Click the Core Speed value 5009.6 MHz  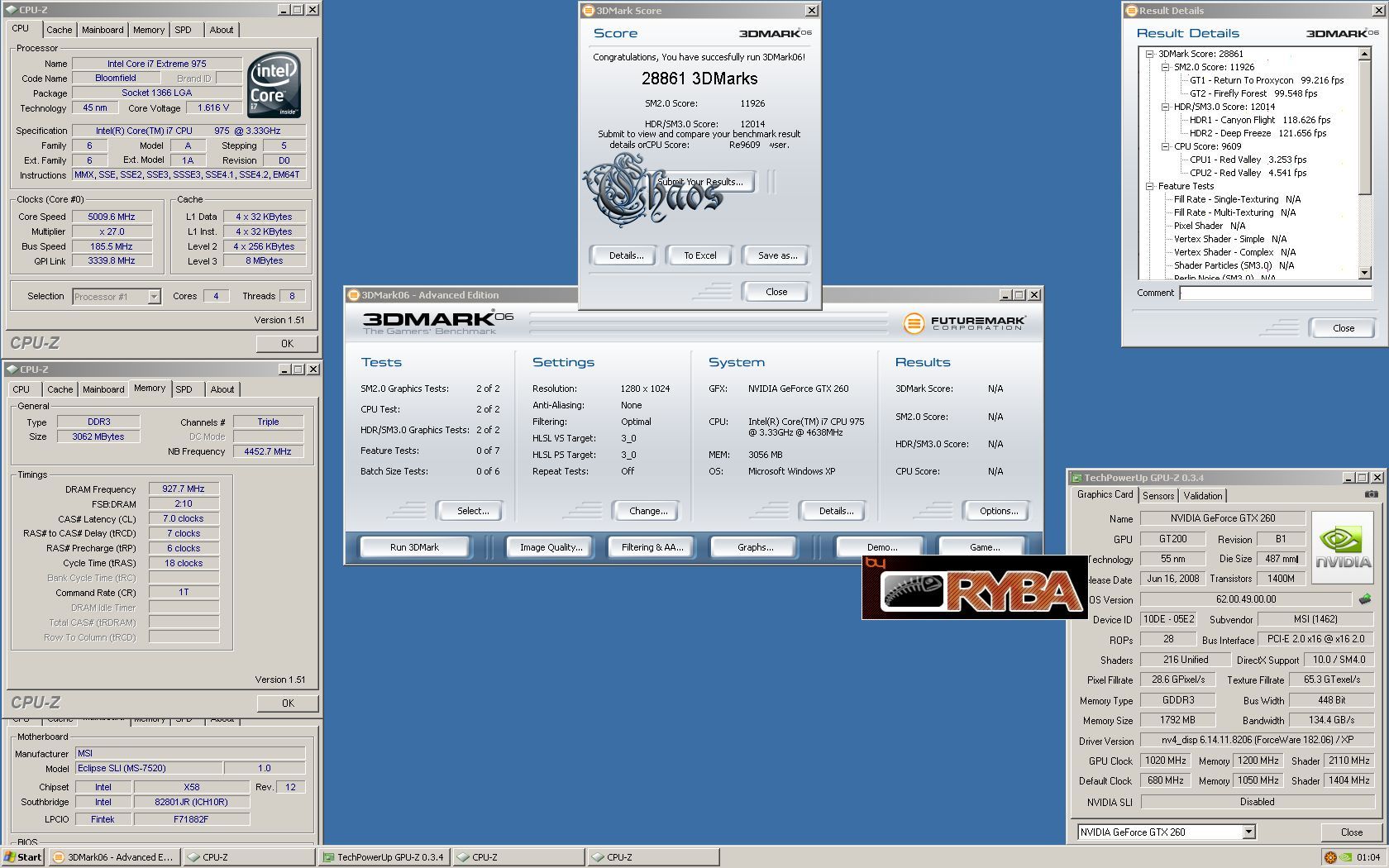(112, 217)
